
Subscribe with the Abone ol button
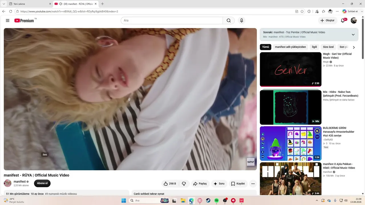coord(42,183)
